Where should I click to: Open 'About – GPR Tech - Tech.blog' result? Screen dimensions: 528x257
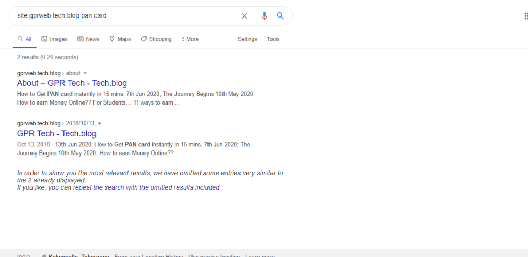tap(72, 83)
